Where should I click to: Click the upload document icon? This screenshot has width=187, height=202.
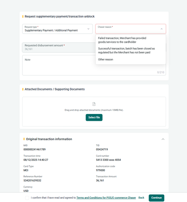(x=94, y=104)
